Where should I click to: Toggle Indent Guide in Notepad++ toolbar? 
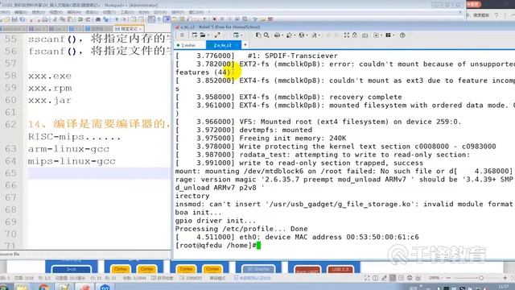point(167,19)
